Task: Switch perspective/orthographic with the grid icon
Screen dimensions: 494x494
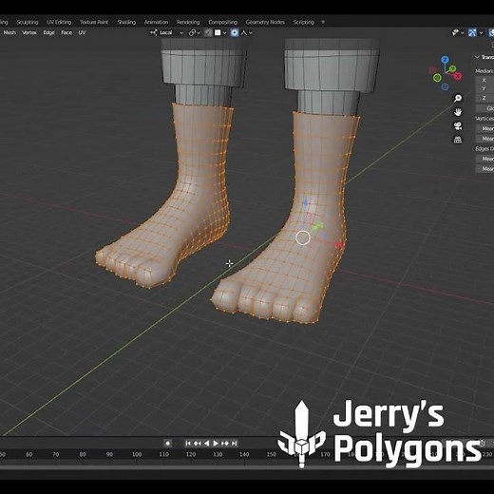Action: tap(458, 140)
